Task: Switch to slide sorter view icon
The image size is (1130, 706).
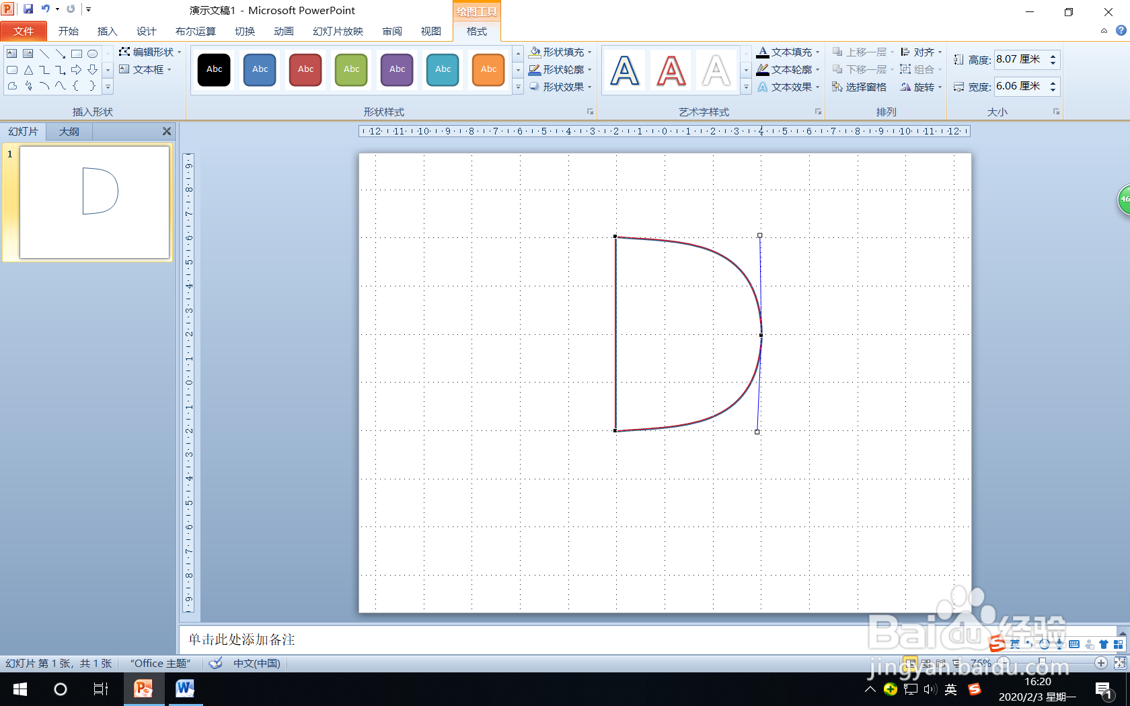Action: tap(926, 663)
